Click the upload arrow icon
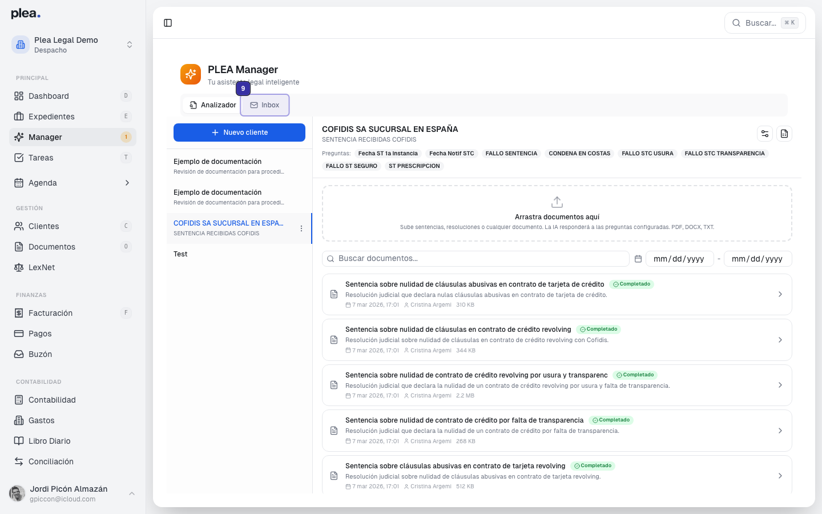822x514 pixels. click(557, 202)
